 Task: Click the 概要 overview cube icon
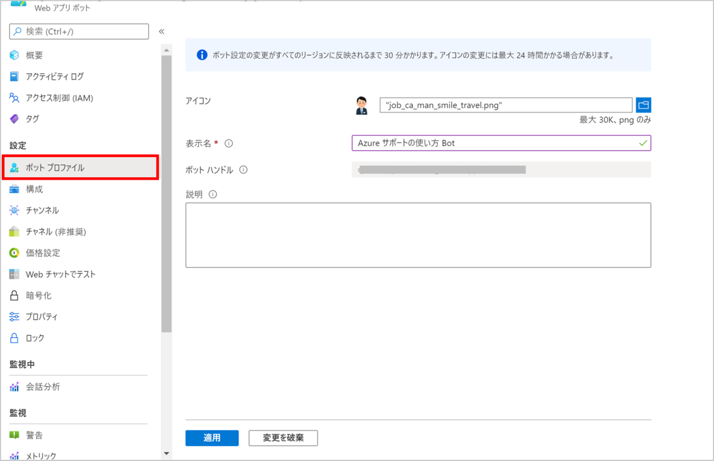[14, 55]
